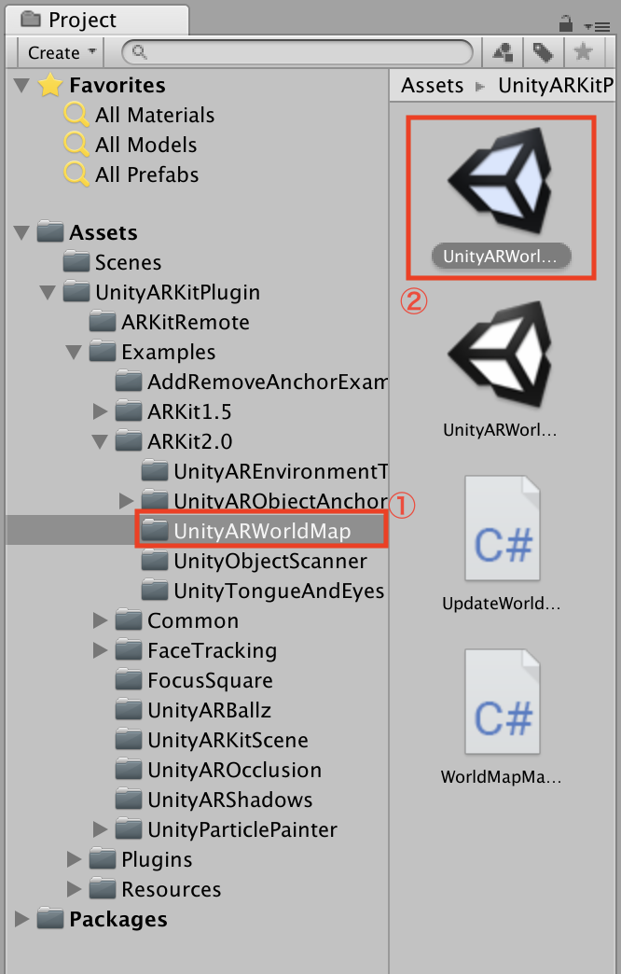Viewport: 621px width, 974px height.
Task: Expand the ARKit1.5 folder
Action: tap(100, 410)
